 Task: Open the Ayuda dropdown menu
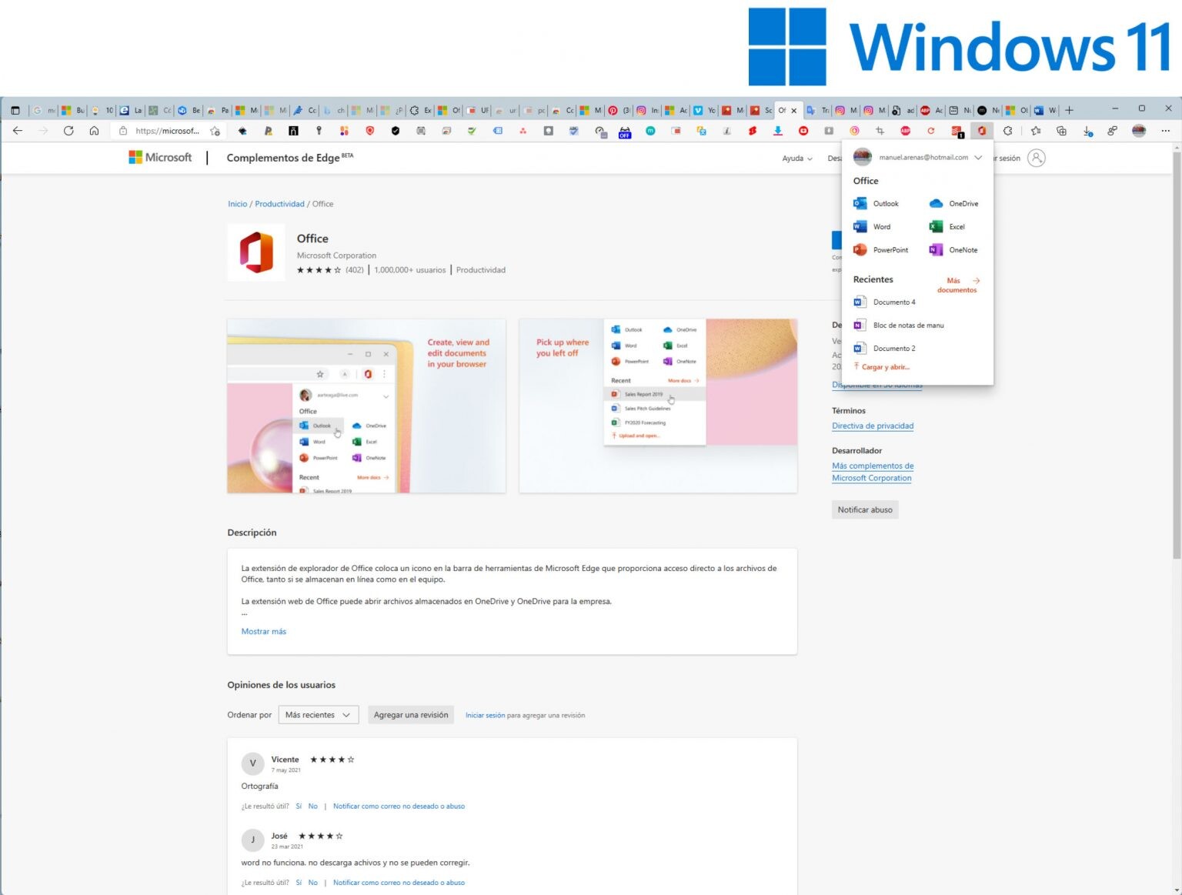796,159
